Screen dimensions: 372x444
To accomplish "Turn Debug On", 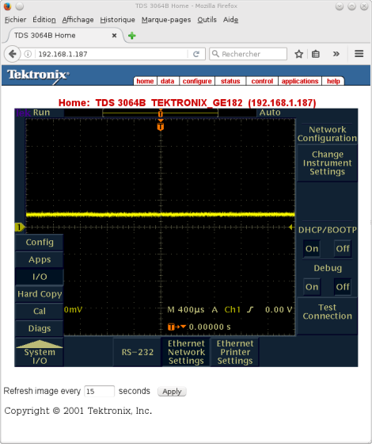I will point(312,287).
